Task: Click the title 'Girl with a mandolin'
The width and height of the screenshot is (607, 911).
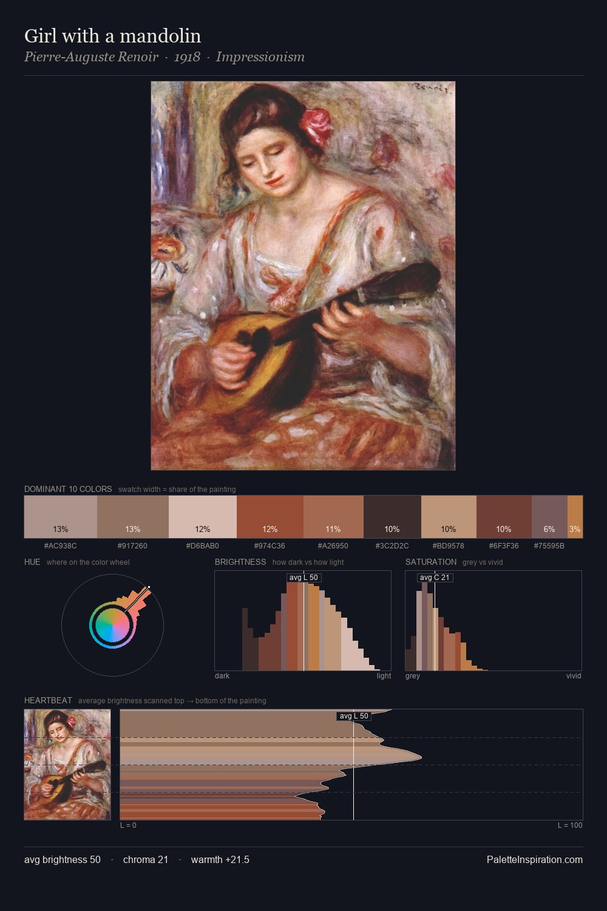Action: (x=113, y=36)
